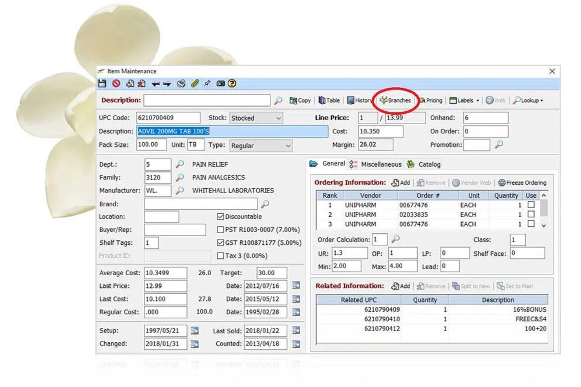Click Freeze Ordering button

click(522, 183)
